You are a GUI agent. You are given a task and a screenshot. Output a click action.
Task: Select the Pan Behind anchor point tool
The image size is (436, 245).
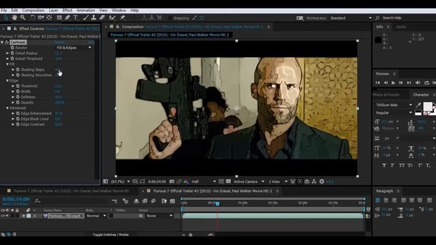click(49, 18)
